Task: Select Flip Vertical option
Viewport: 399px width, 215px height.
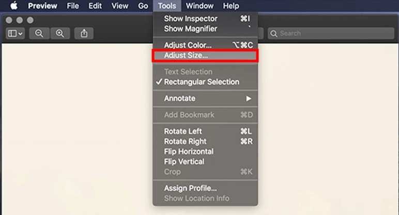Action: pos(185,161)
